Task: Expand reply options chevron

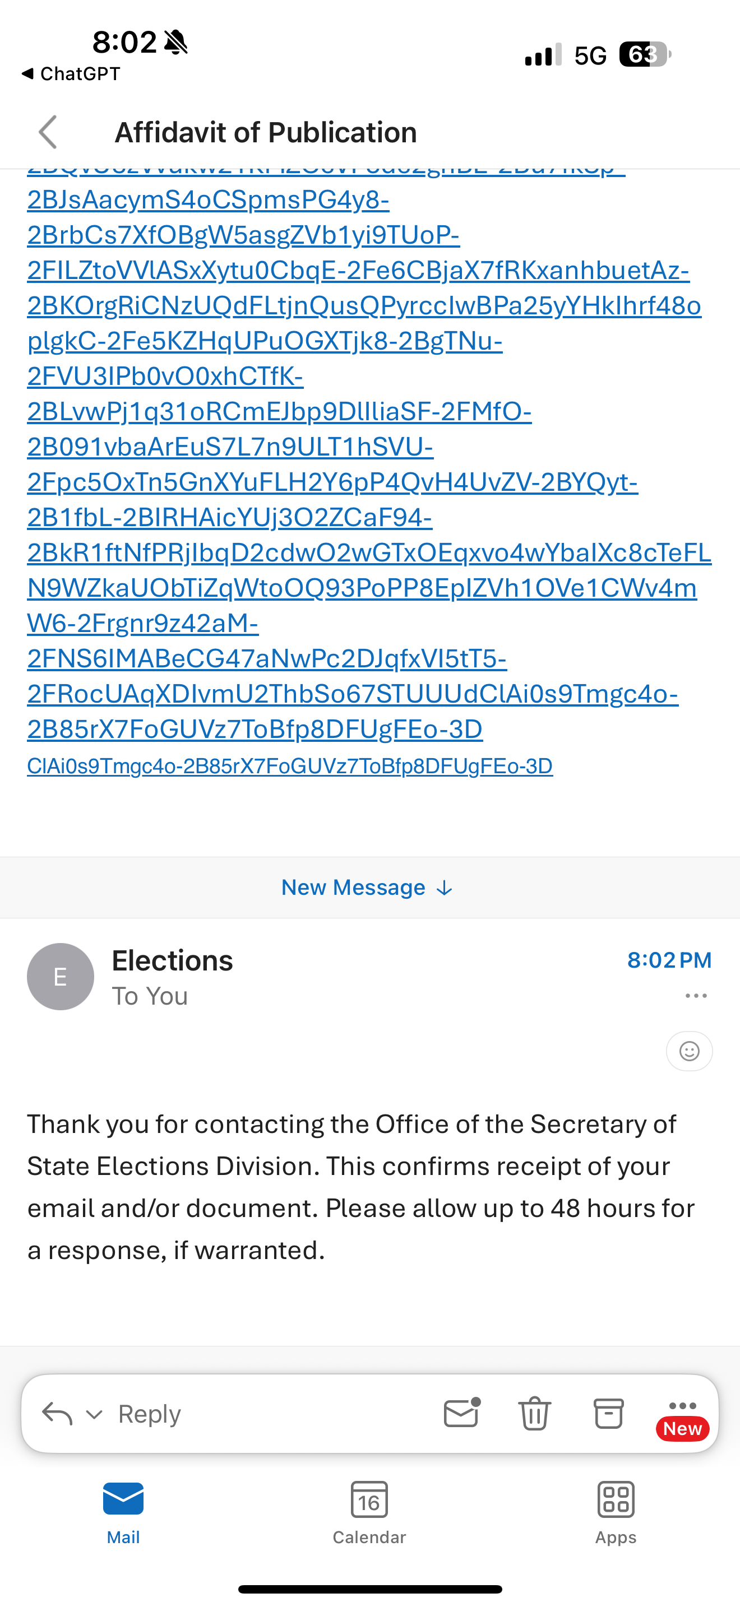Action: tap(94, 1414)
